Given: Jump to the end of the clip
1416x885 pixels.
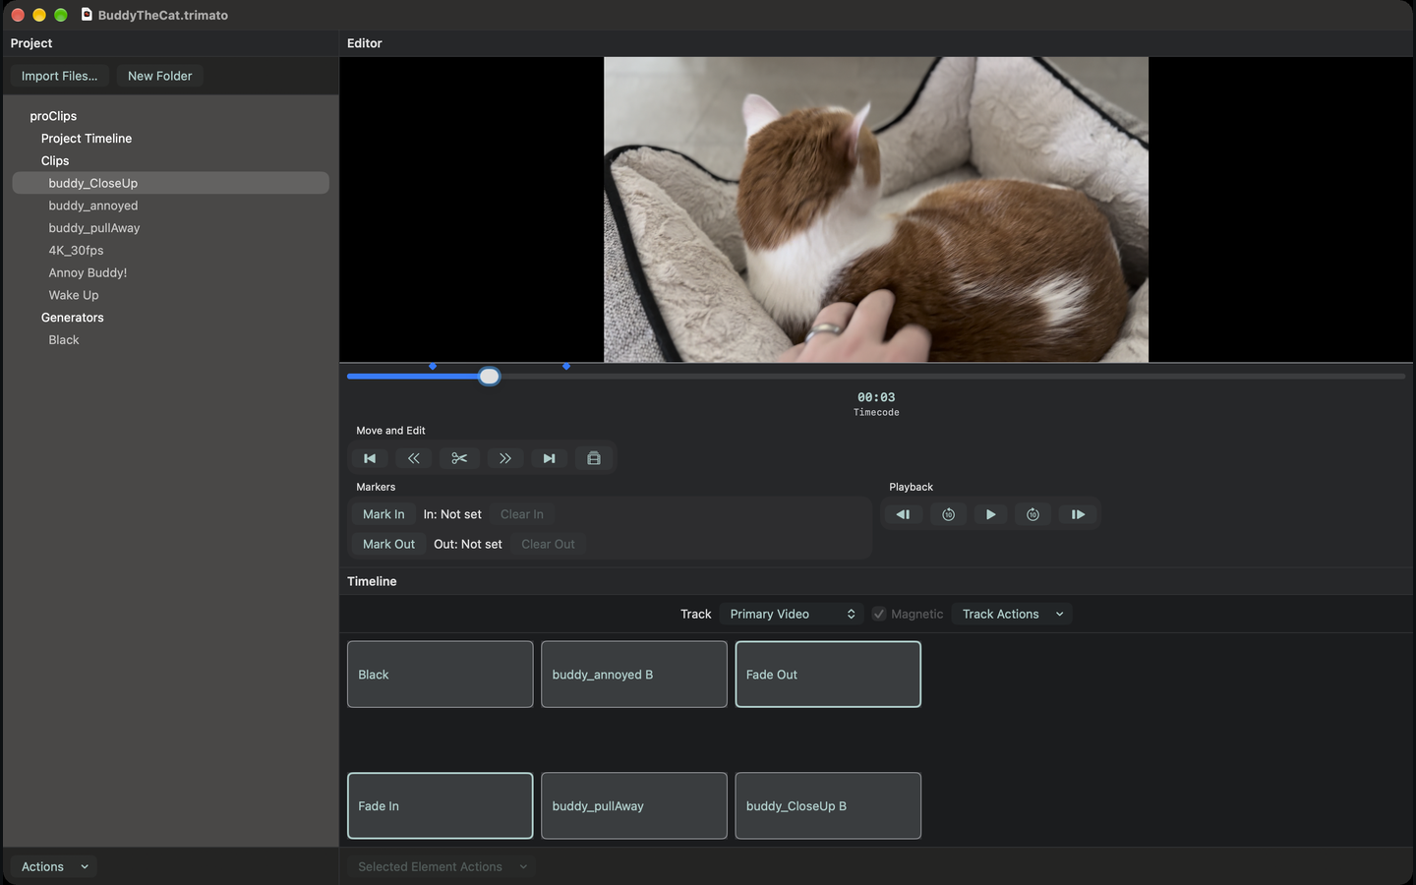Looking at the screenshot, I should [549, 458].
